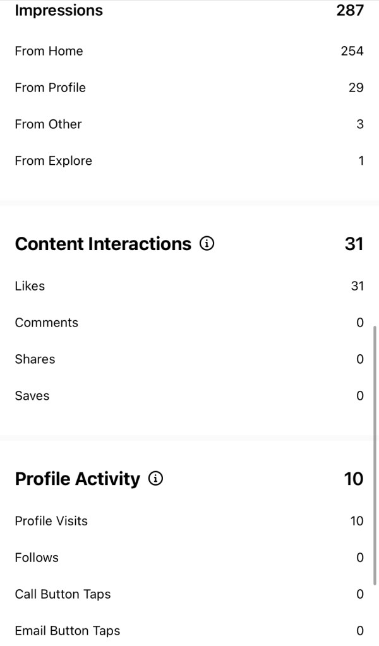The width and height of the screenshot is (379, 646).
Task: Click the Comments row label
Action: point(46,323)
